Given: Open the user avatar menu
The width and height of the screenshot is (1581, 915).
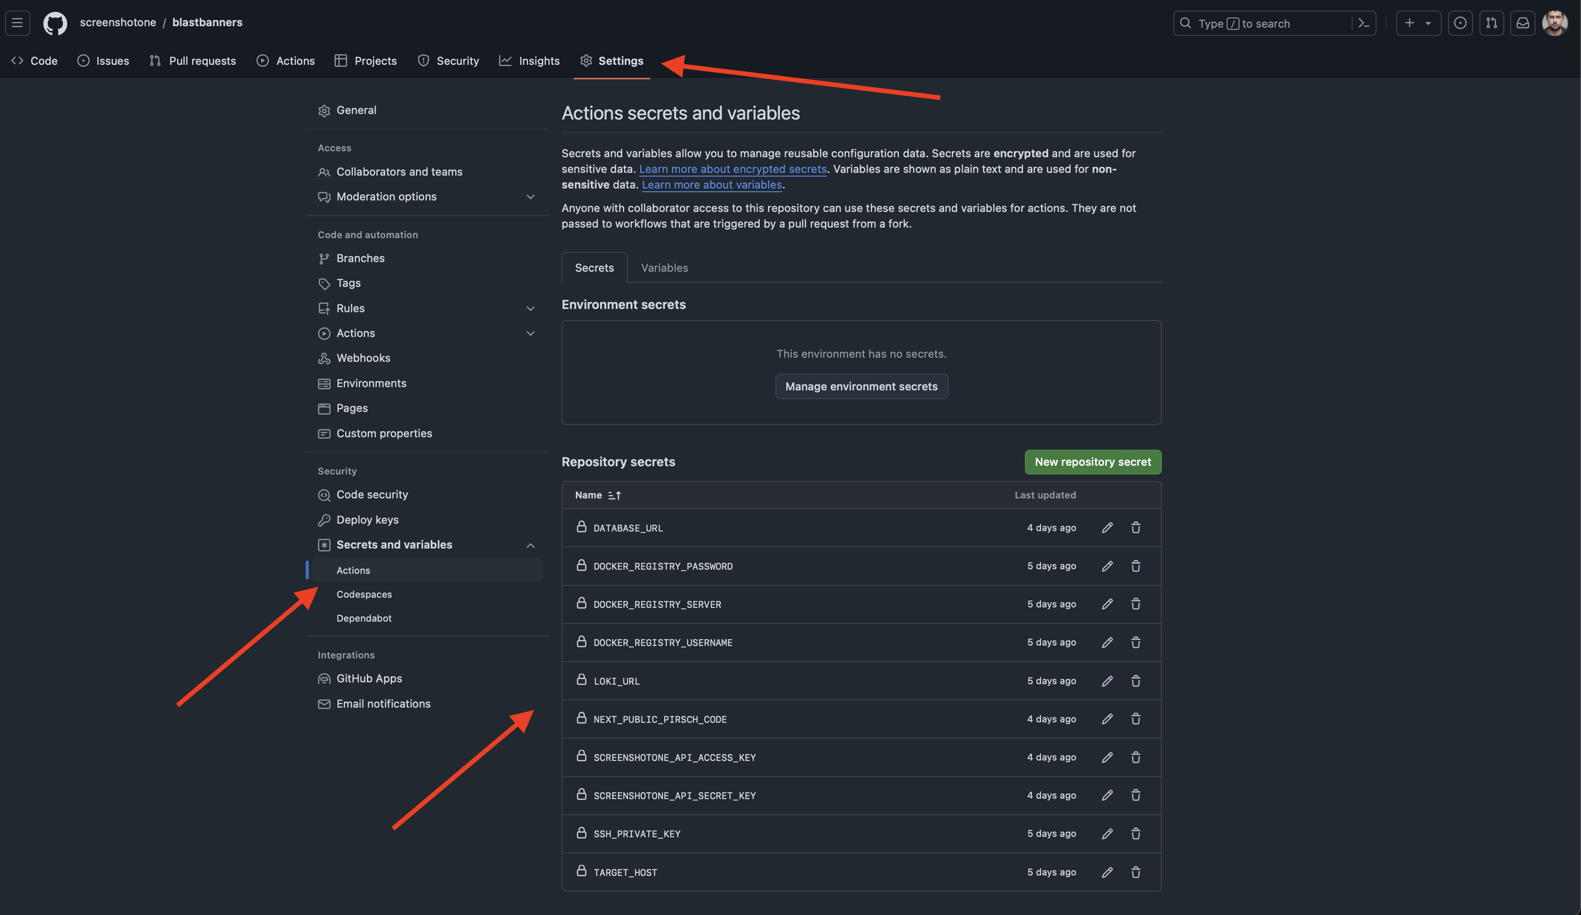Looking at the screenshot, I should pyautogui.click(x=1555, y=23).
